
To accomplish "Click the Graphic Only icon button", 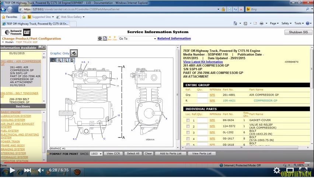I will (74, 53).
